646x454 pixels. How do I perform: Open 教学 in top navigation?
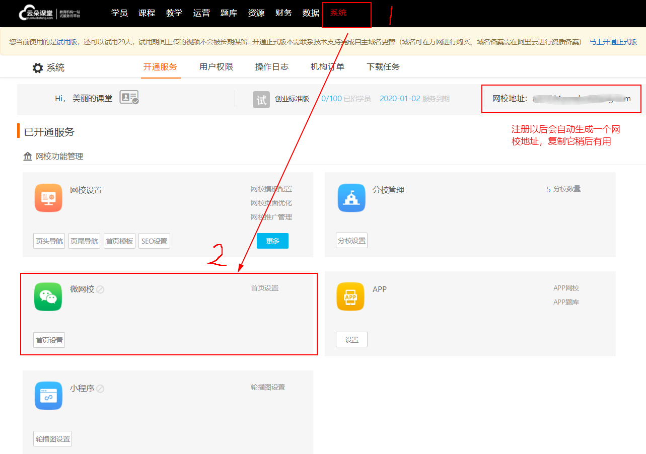coord(174,13)
